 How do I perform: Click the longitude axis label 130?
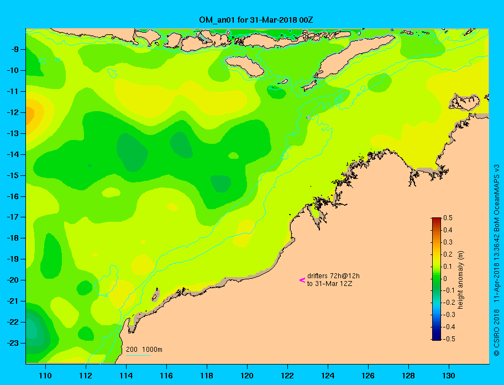pos(449,376)
